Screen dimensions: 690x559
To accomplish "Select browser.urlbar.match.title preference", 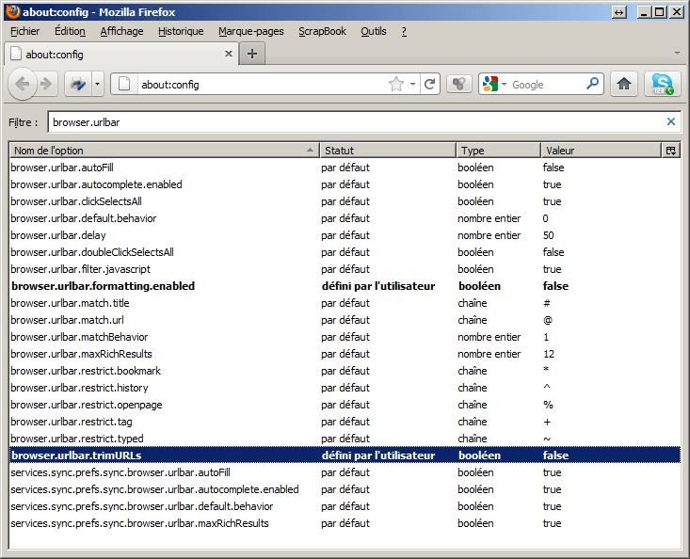I will [x=345, y=303].
